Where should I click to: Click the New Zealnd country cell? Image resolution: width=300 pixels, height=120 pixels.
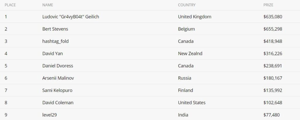[x=190, y=54]
